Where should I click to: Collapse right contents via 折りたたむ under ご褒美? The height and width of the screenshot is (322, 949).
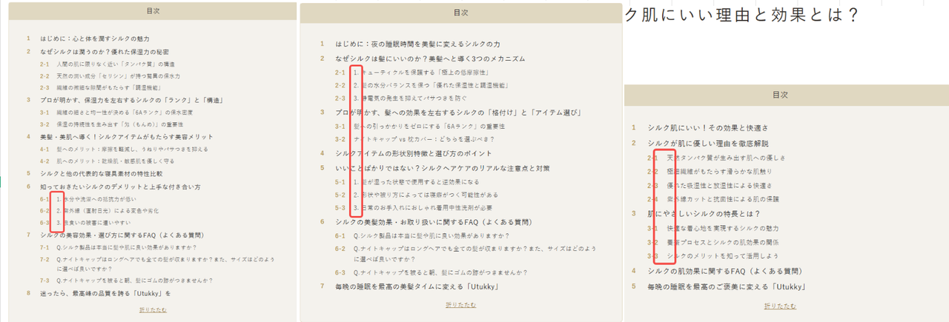pos(781,306)
